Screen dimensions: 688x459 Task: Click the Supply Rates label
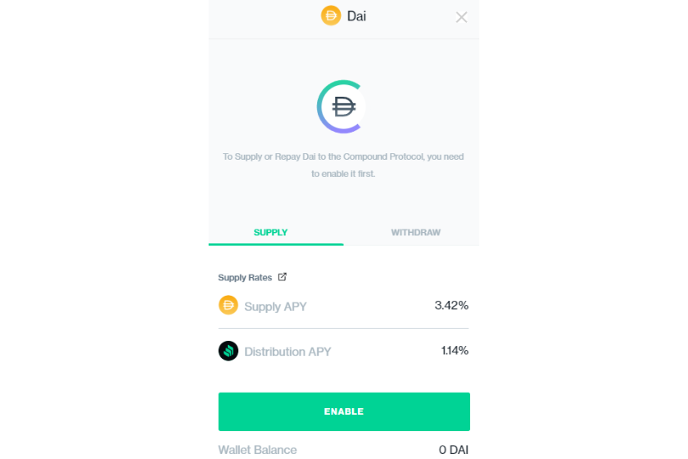(x=245, y=278)
